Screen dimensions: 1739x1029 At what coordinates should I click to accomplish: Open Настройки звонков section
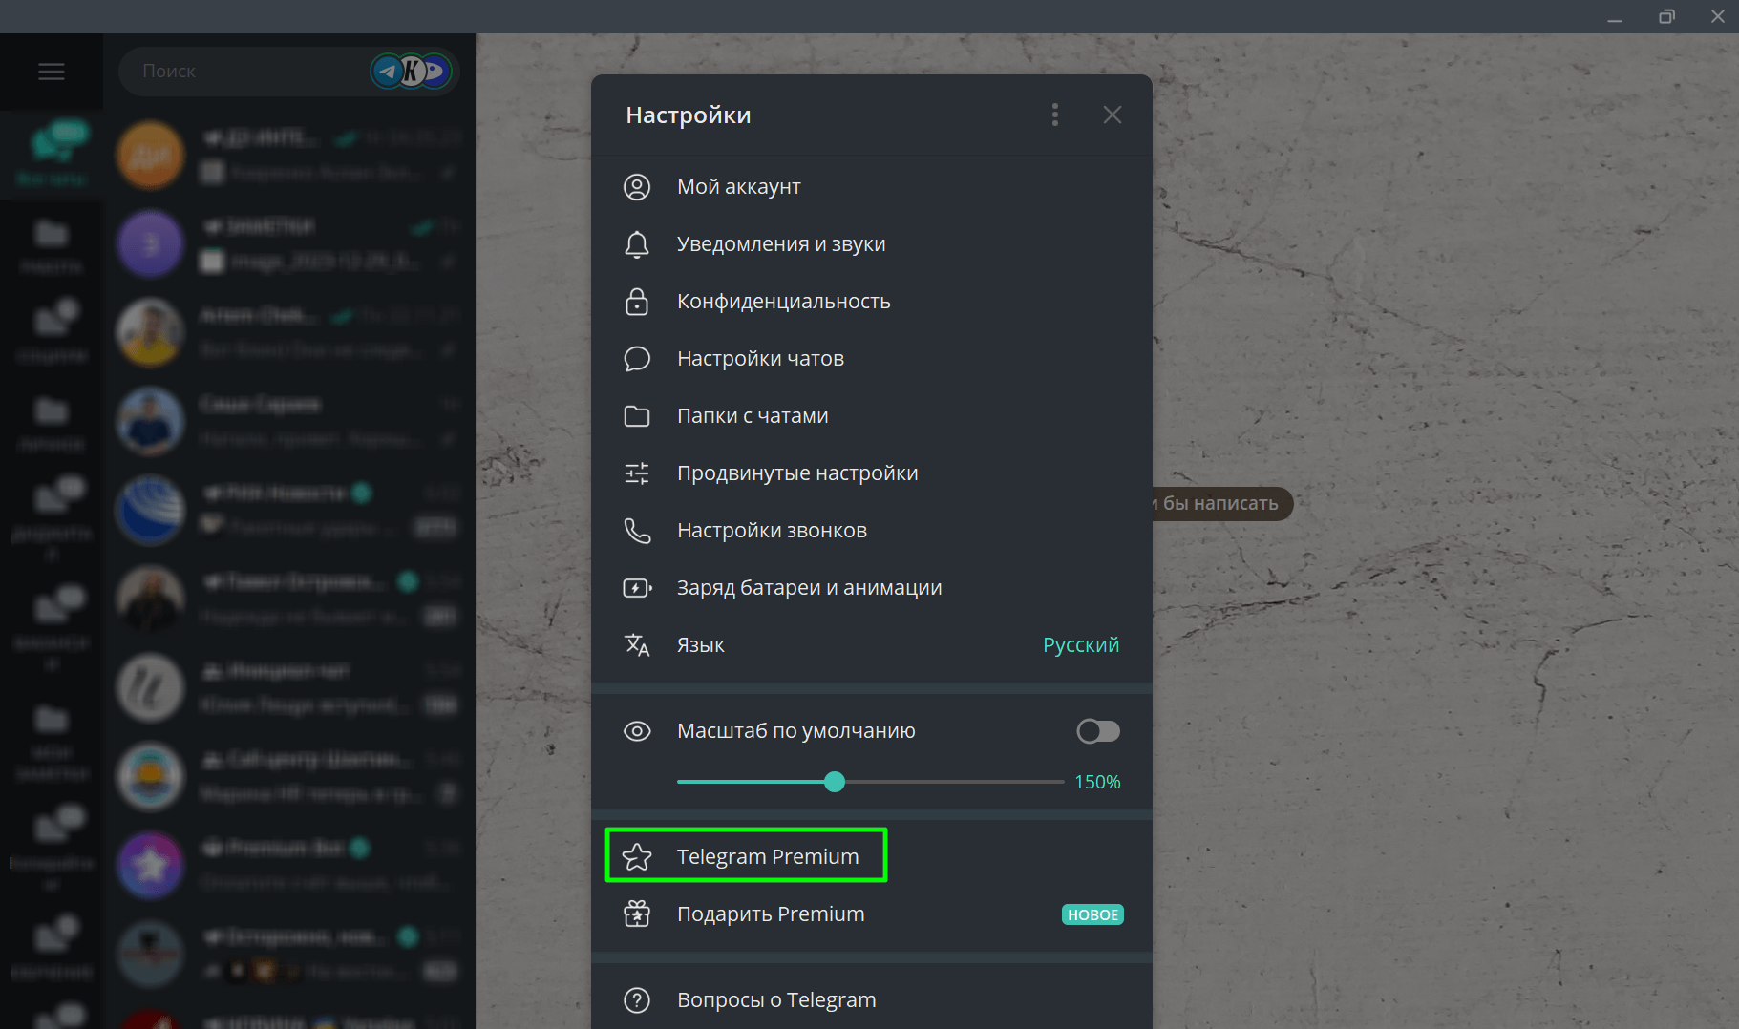tap(872, 531)
